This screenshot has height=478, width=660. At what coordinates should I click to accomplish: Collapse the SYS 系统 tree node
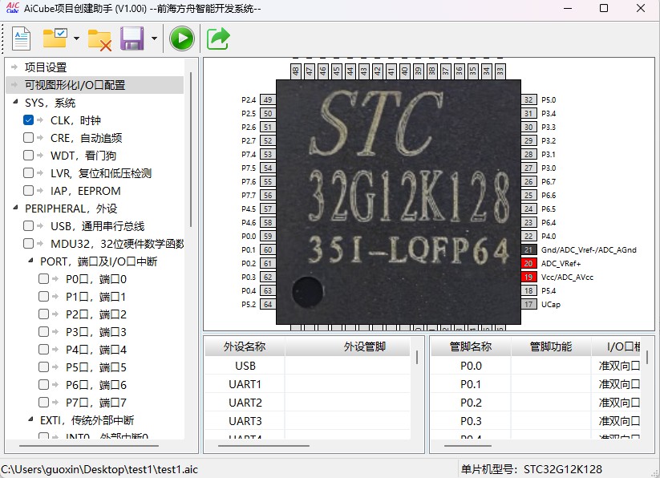15,101
